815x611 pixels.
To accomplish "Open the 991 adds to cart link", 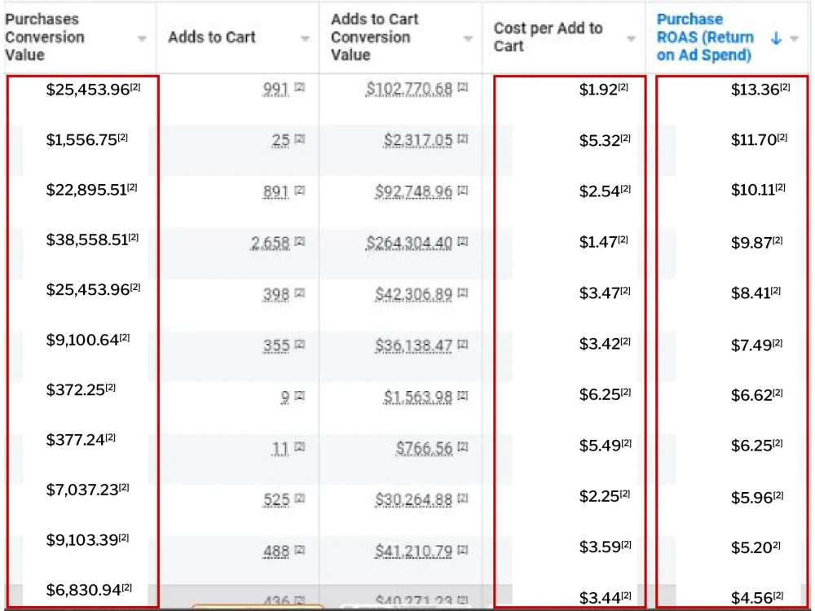I will point(275,90).
